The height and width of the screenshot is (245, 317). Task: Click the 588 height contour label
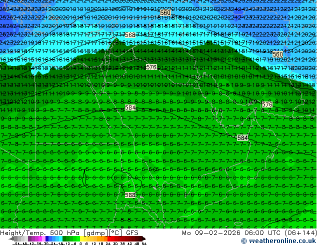click(x=130, y=195)
